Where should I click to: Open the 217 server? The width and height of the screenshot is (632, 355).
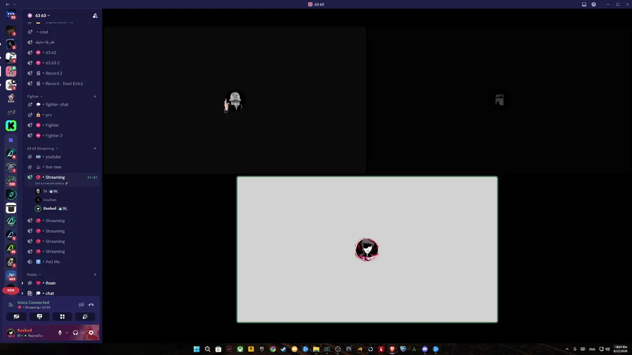(11, 112)
